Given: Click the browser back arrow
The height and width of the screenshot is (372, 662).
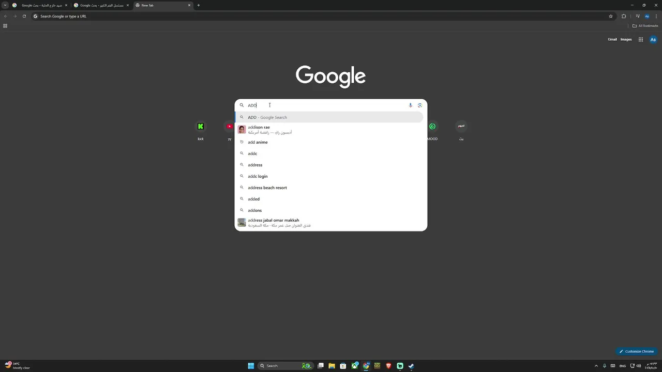Looking at the screenshot, I should point(6,16).
